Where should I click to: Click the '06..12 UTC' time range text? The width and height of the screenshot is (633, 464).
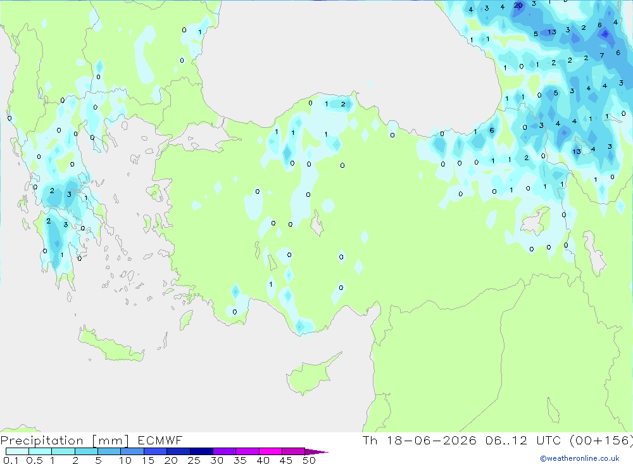(x=523, y=440)
